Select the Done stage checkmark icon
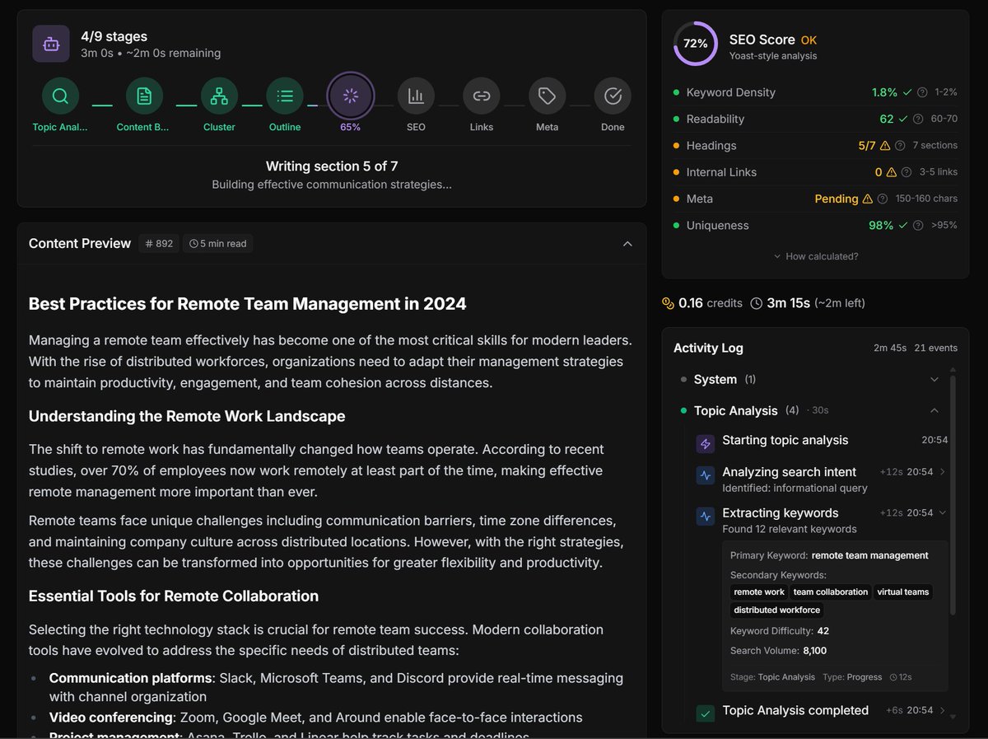The image size is (988, 739). click(x=613, y=96)
